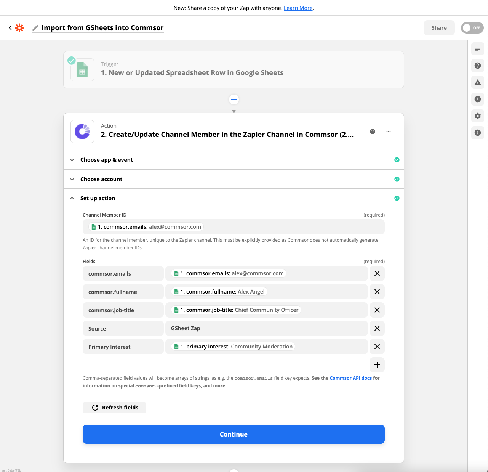Click the Zap title Import from GSheets into Commsor
Screen dimensions: 488x472
pyautogui.click(x=102, y=28)
